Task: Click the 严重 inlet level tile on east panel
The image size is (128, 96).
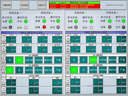Action: [122, 60]
